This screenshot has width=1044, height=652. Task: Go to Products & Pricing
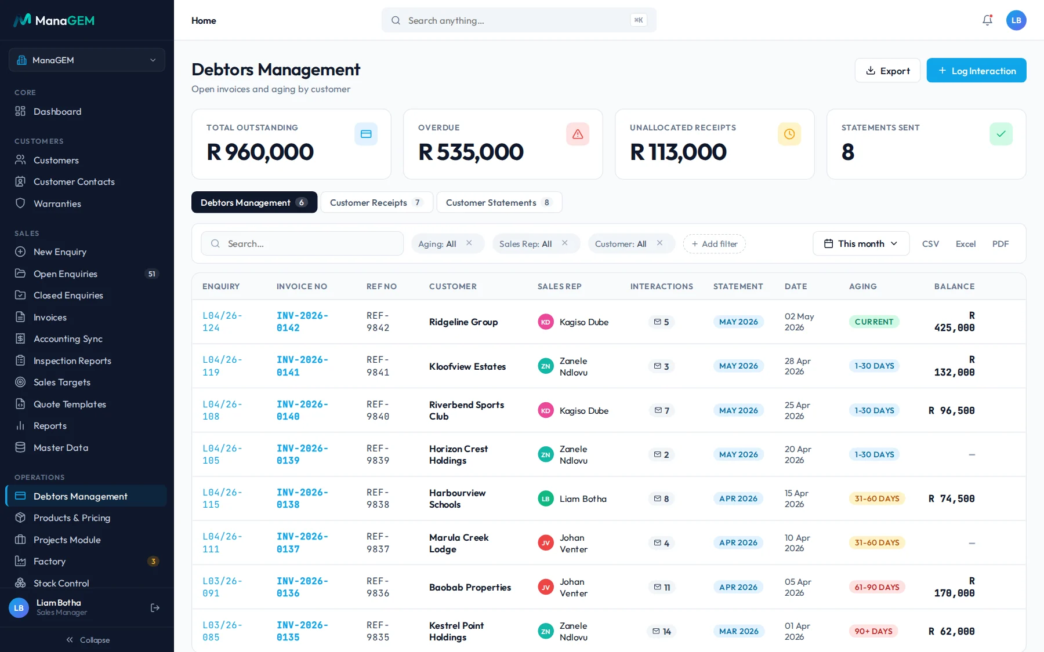coord(87,518)
